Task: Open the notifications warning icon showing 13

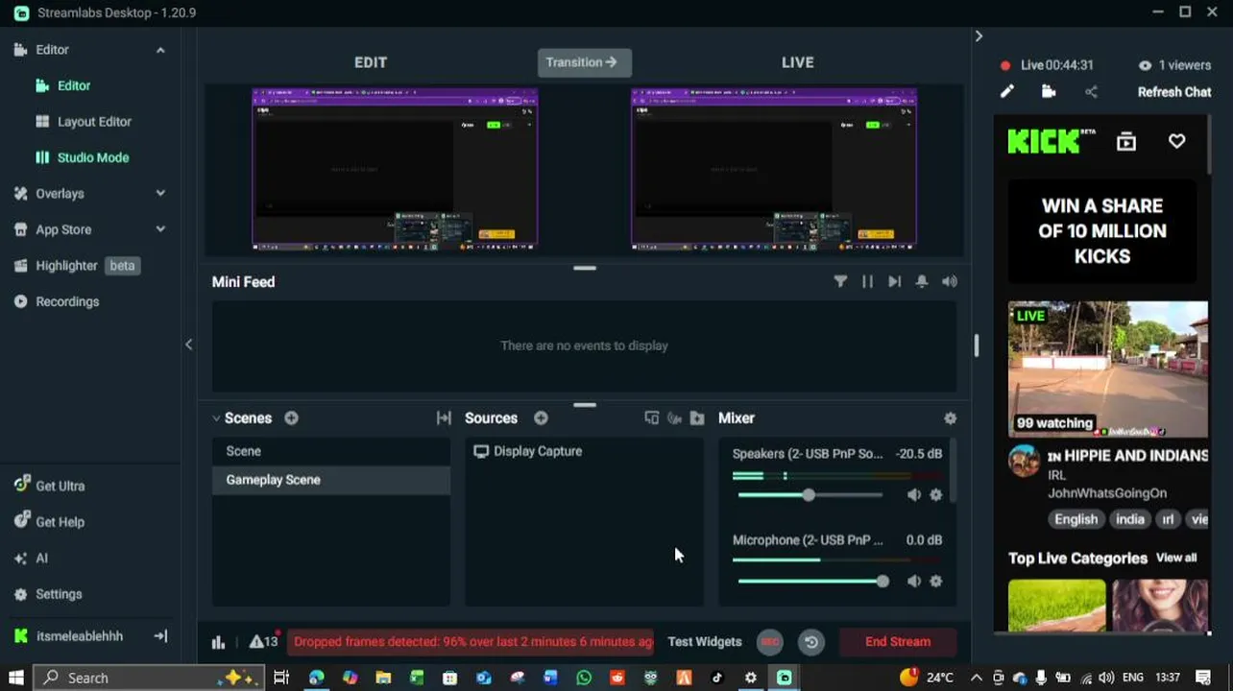Action: pyautogui.click(x=263, y=641)
